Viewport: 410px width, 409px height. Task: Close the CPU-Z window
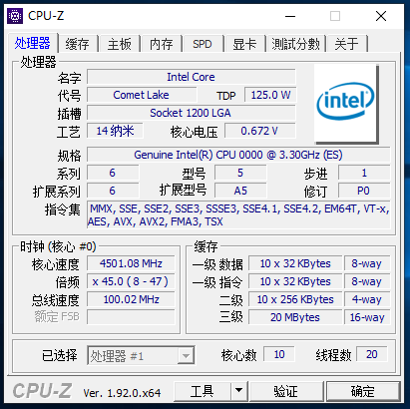381,16
